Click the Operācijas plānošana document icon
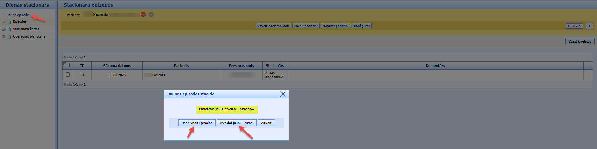The width and height of the screenshot is (597, 149). click(x=9, y=37)
